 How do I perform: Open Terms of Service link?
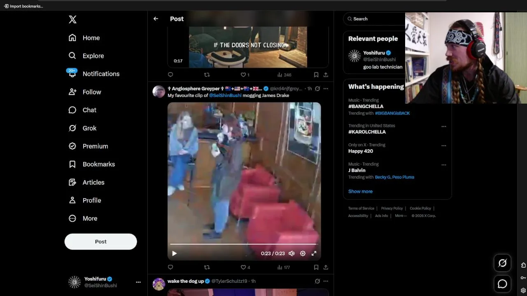pos(361,208)
